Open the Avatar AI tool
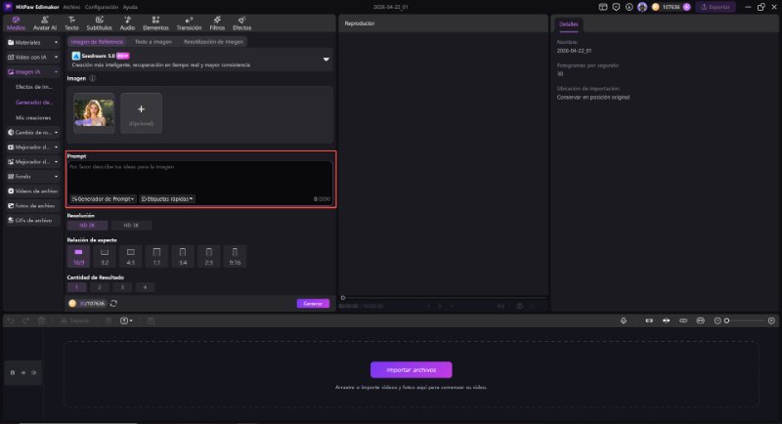This screenshot has height=424, width=782. pyautogui.click(x=43, y=22)
